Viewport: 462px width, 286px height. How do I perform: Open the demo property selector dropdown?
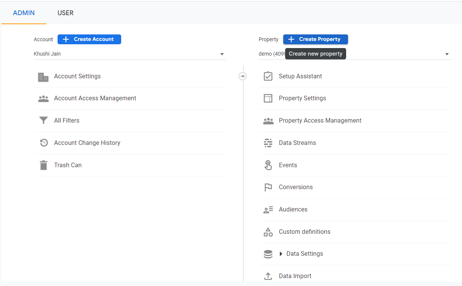[x=447, y=54]
